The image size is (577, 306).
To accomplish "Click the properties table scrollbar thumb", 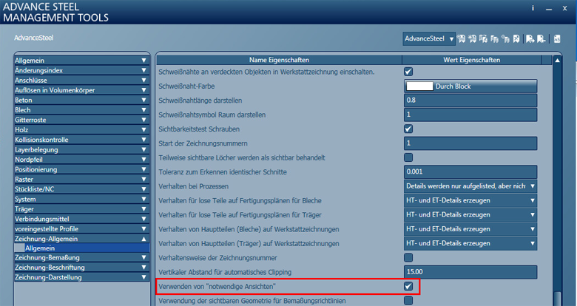I will (x=557, y=299).
